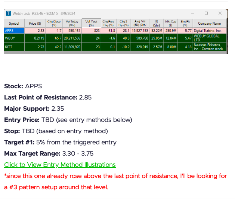The height and width of the screenshot is (199, 235).
Task: Close the Watch List window
Action: [220, 13]
